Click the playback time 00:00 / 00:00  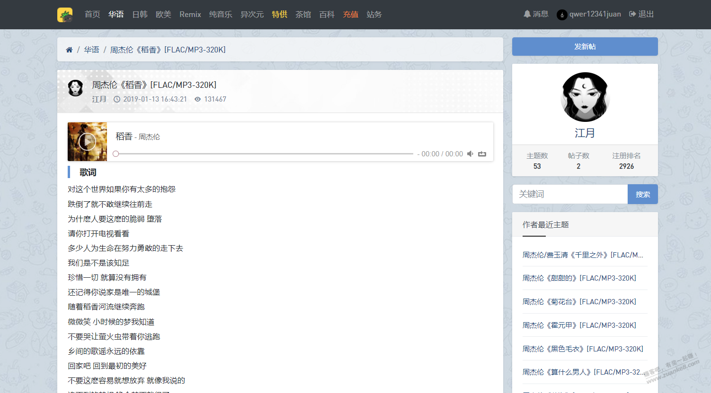pyautogui.click(x=442, y=154)
